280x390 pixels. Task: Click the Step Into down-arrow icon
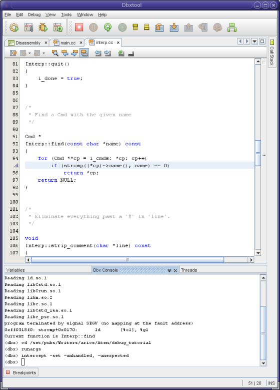tap(174, 27)
